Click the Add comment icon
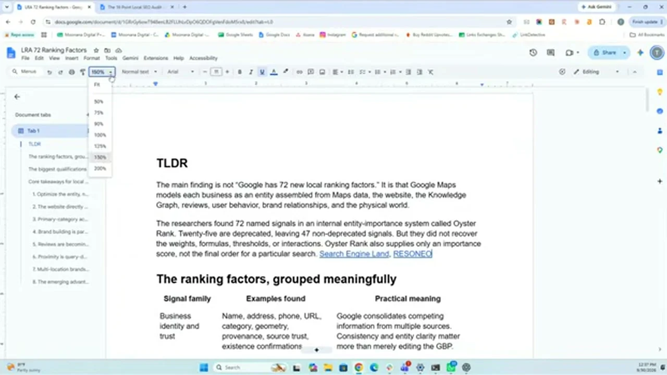 pyautogui.click(x=311, y=72)
